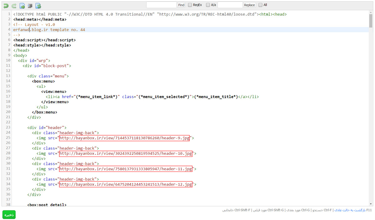Click the بازگشت به حالت عادی link

click(x=350, y=210)
